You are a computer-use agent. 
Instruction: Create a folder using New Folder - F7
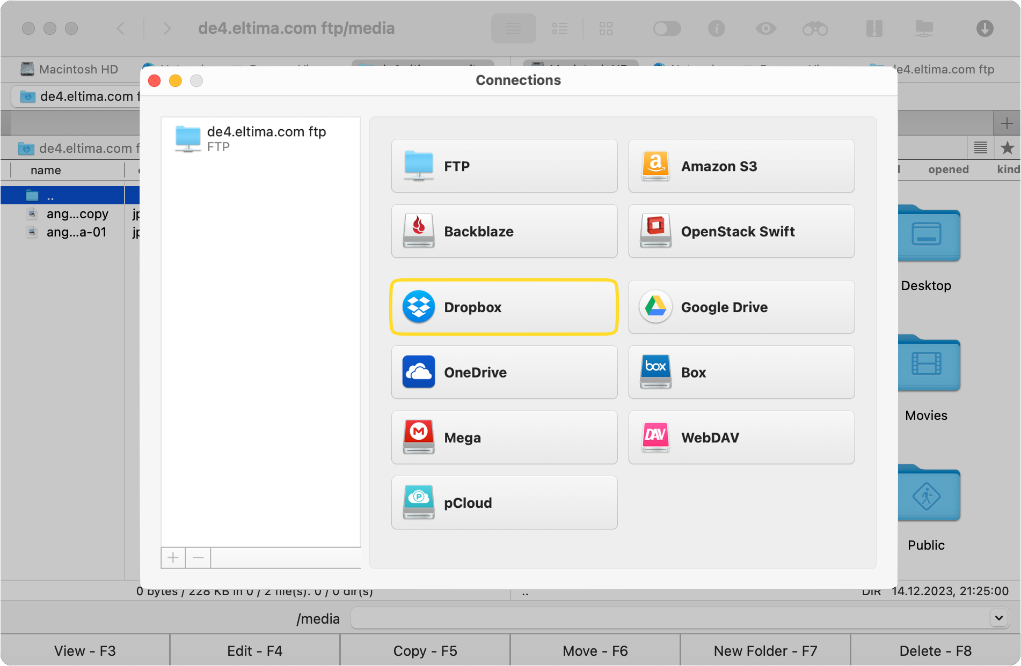764,650
